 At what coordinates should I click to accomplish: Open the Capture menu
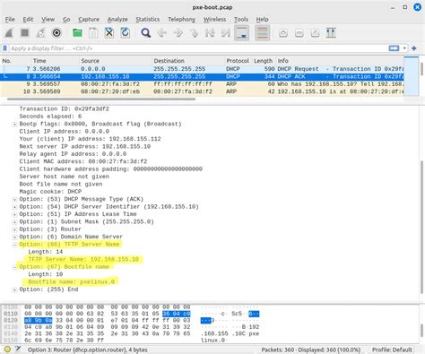point(89,20)
